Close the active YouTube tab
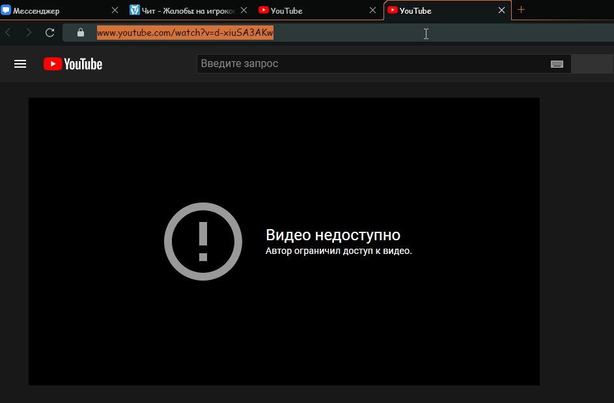Image resolution: width=614 pixels, height=403 pixels. coord(502,10)
